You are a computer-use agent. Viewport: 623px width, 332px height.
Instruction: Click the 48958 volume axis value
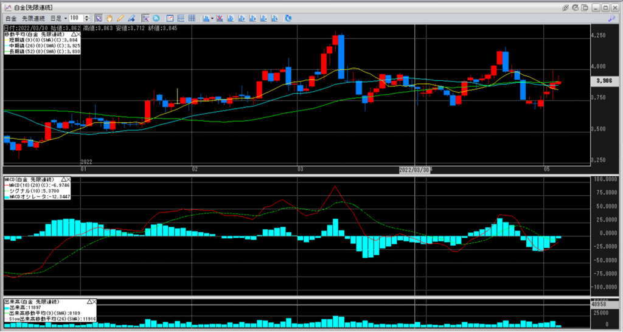click(x=599, y=304)
